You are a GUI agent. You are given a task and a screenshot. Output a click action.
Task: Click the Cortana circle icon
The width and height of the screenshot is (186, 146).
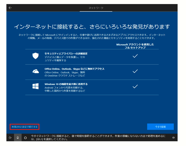26,138
